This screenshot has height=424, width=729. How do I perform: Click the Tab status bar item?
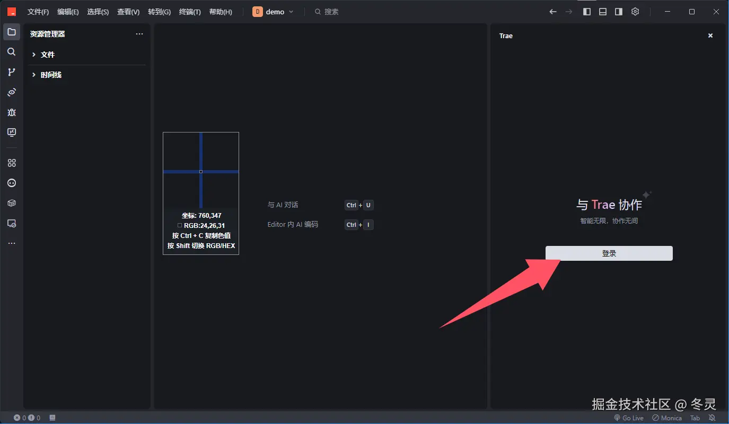[x=695, y=418]
